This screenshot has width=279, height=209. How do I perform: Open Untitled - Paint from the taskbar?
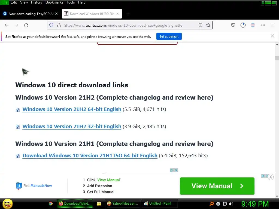click(159, 204)
